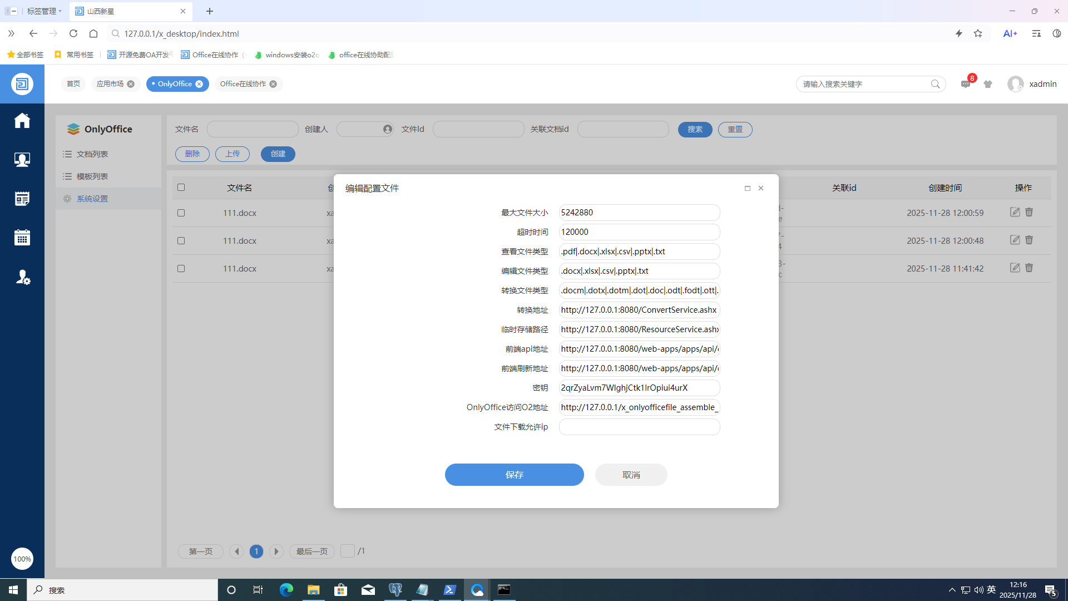Click the theme/clothing icon in top bar

988,84
